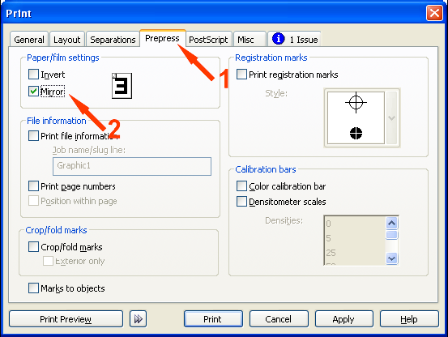Select the solid circle registration mark style
This screenshot has width=448, height=337.
(356, 133)
